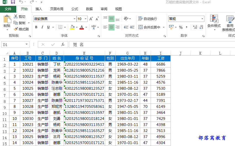The height and width of the screenshot is (146, 235).
Task: Click the Redo arrow icon
Action: pyautogui.click(x=32, y=2)
